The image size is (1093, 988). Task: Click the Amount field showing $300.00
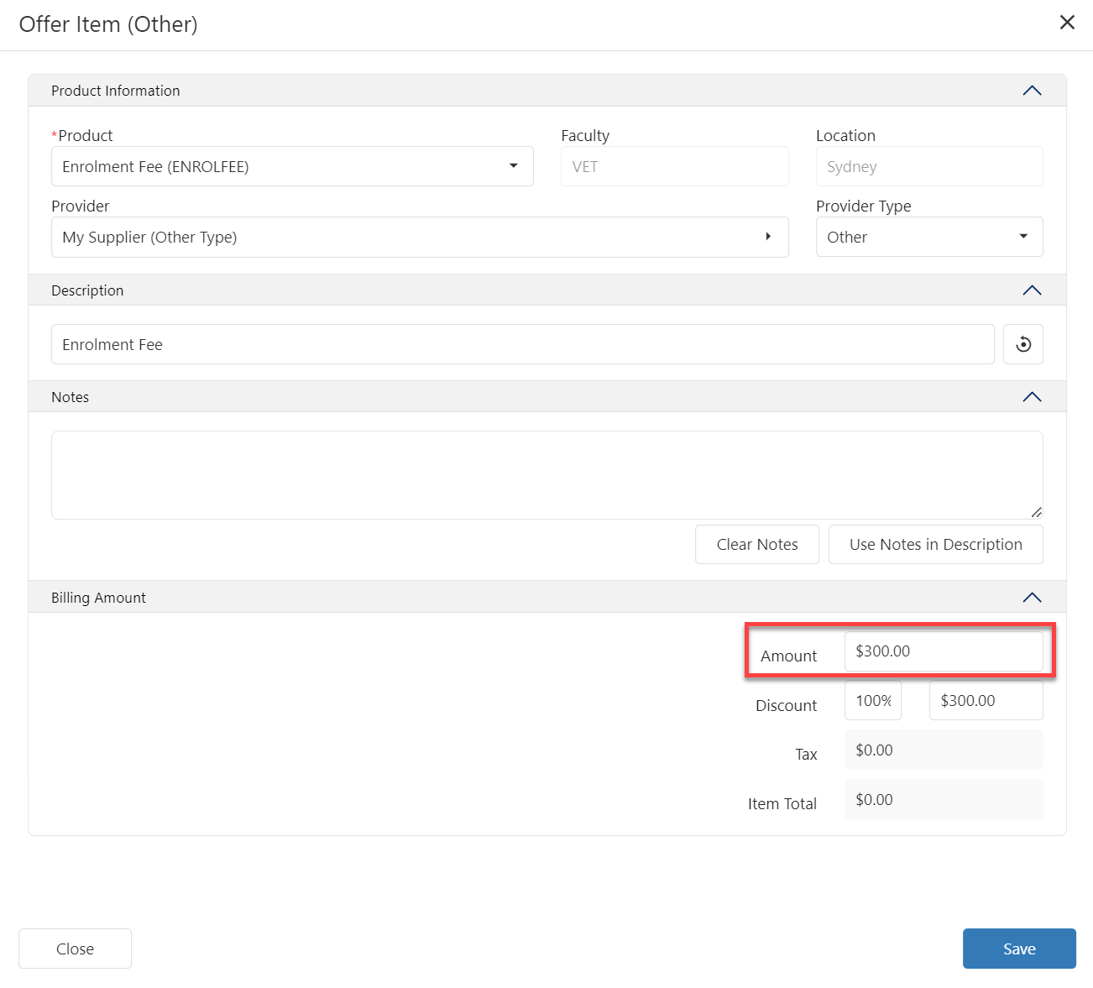click(943, 651)
